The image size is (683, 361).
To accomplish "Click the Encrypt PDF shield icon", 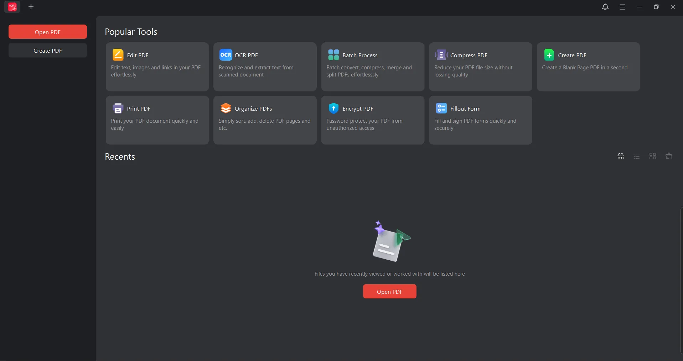I will click(x=333, y=108).
